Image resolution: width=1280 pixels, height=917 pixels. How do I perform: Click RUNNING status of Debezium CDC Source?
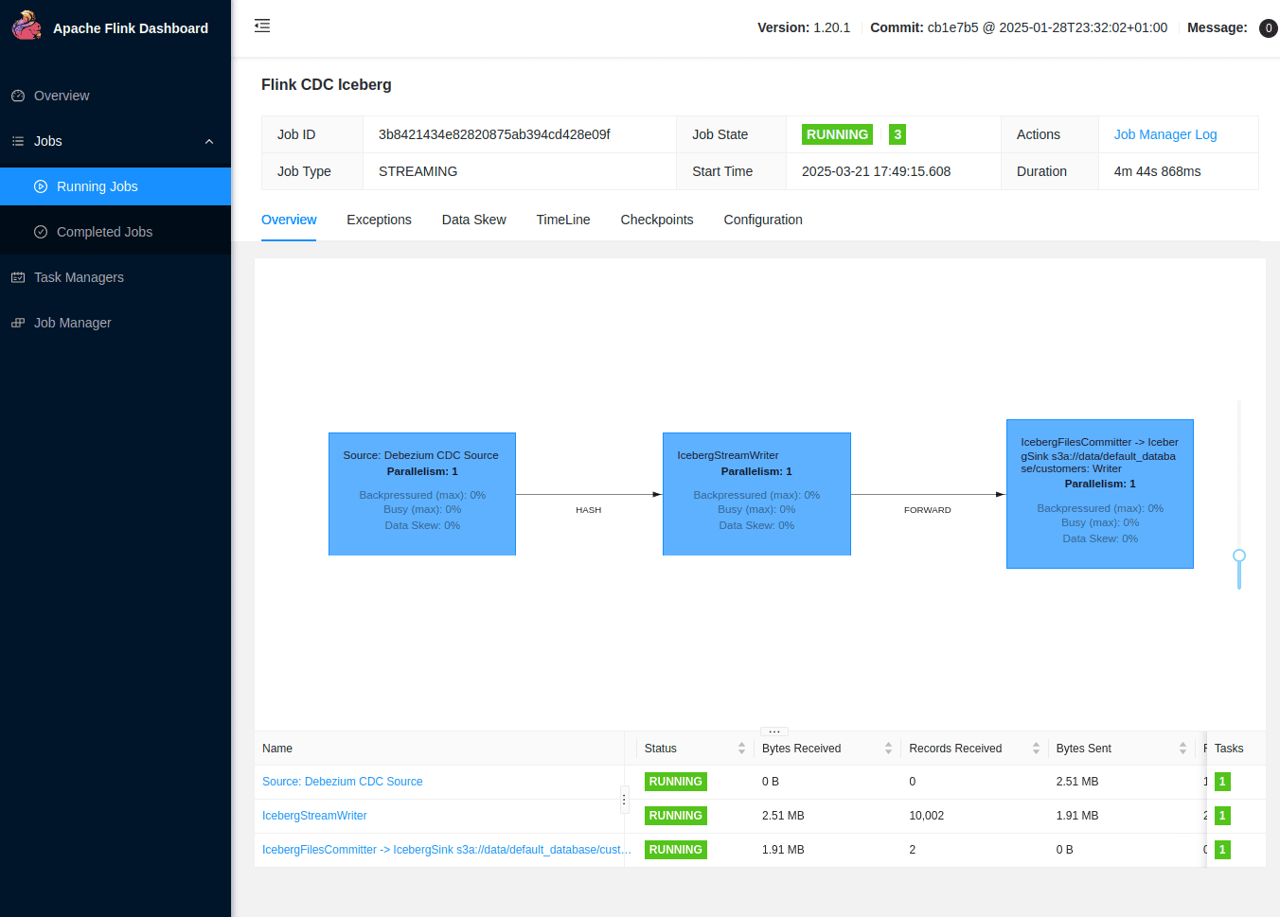pos(676,782)
